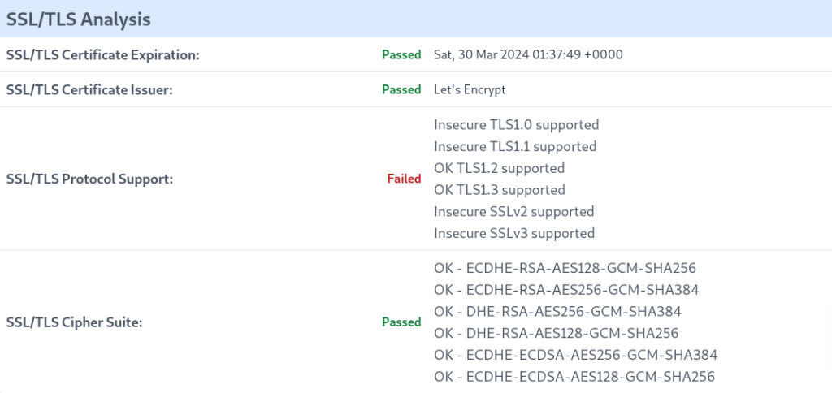Viewport: 832px width, 393px height.
Task: Select the Let's Encrypt issuer text
Action: pyautogui.click(x=470, y=89)
